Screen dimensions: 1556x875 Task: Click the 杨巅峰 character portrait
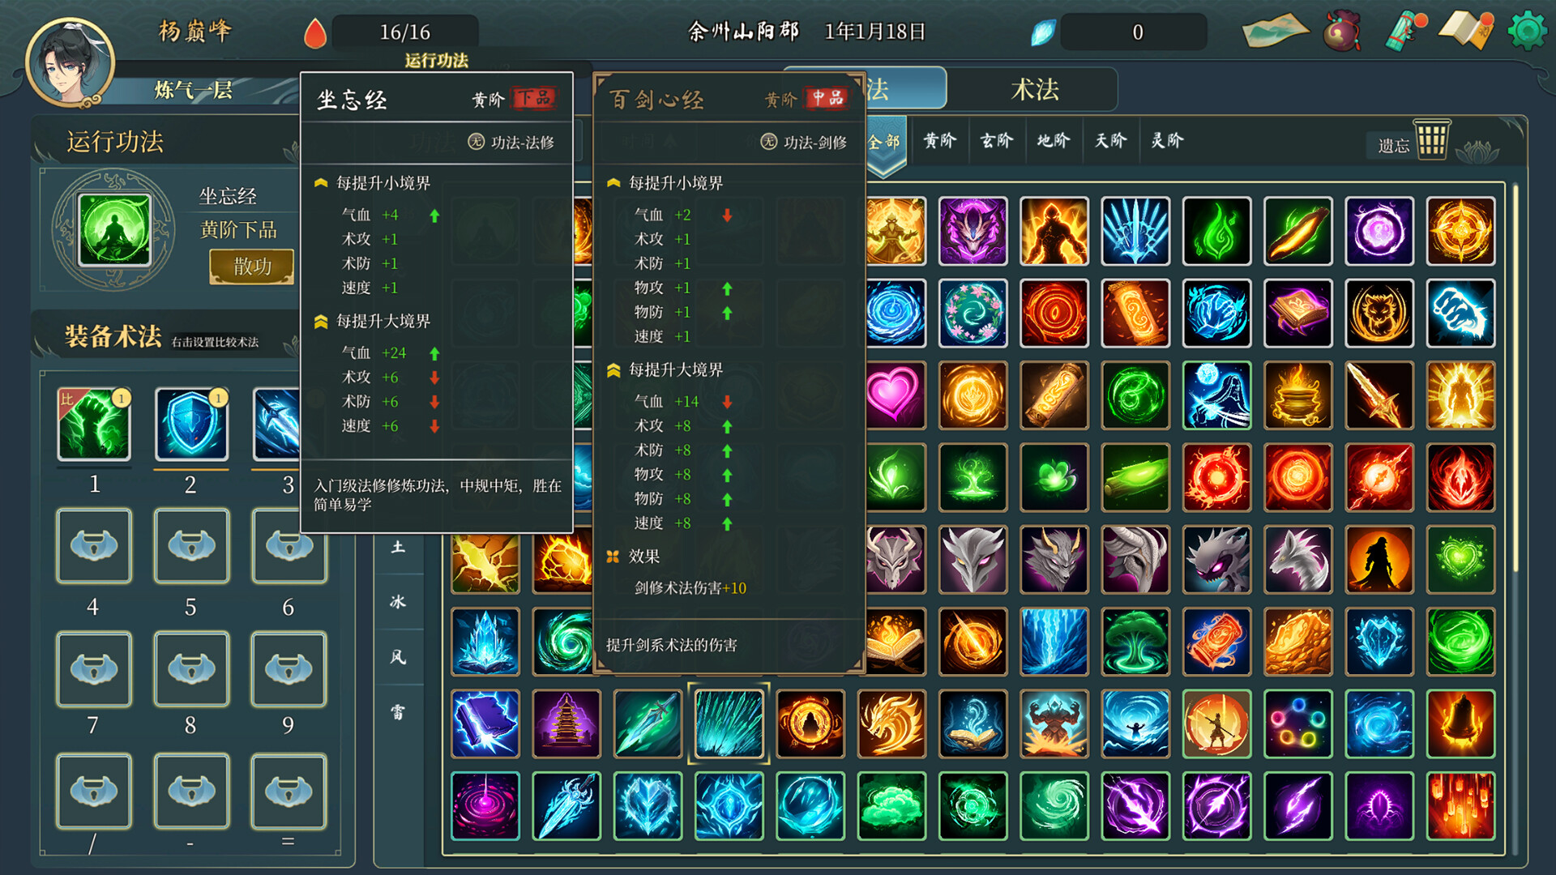[x=70, y=62]
